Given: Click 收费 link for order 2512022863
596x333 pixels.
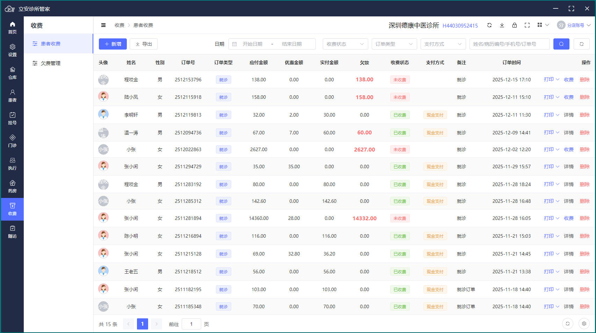Looking at the screenshot, I should 569,149.
